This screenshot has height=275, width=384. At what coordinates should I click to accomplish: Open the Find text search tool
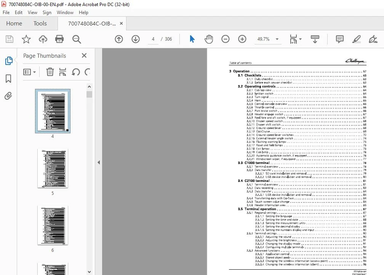coord(77,39)
